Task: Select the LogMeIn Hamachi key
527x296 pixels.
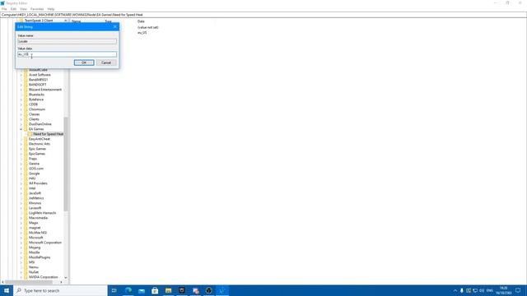Action: (42, 213)
